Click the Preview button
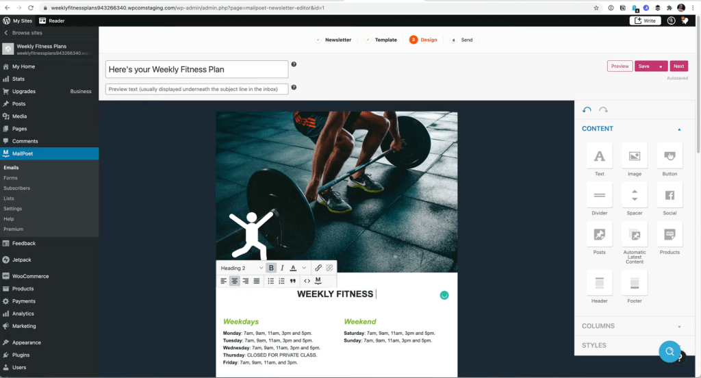Screen dimensions: 701x378 (620, 66)
